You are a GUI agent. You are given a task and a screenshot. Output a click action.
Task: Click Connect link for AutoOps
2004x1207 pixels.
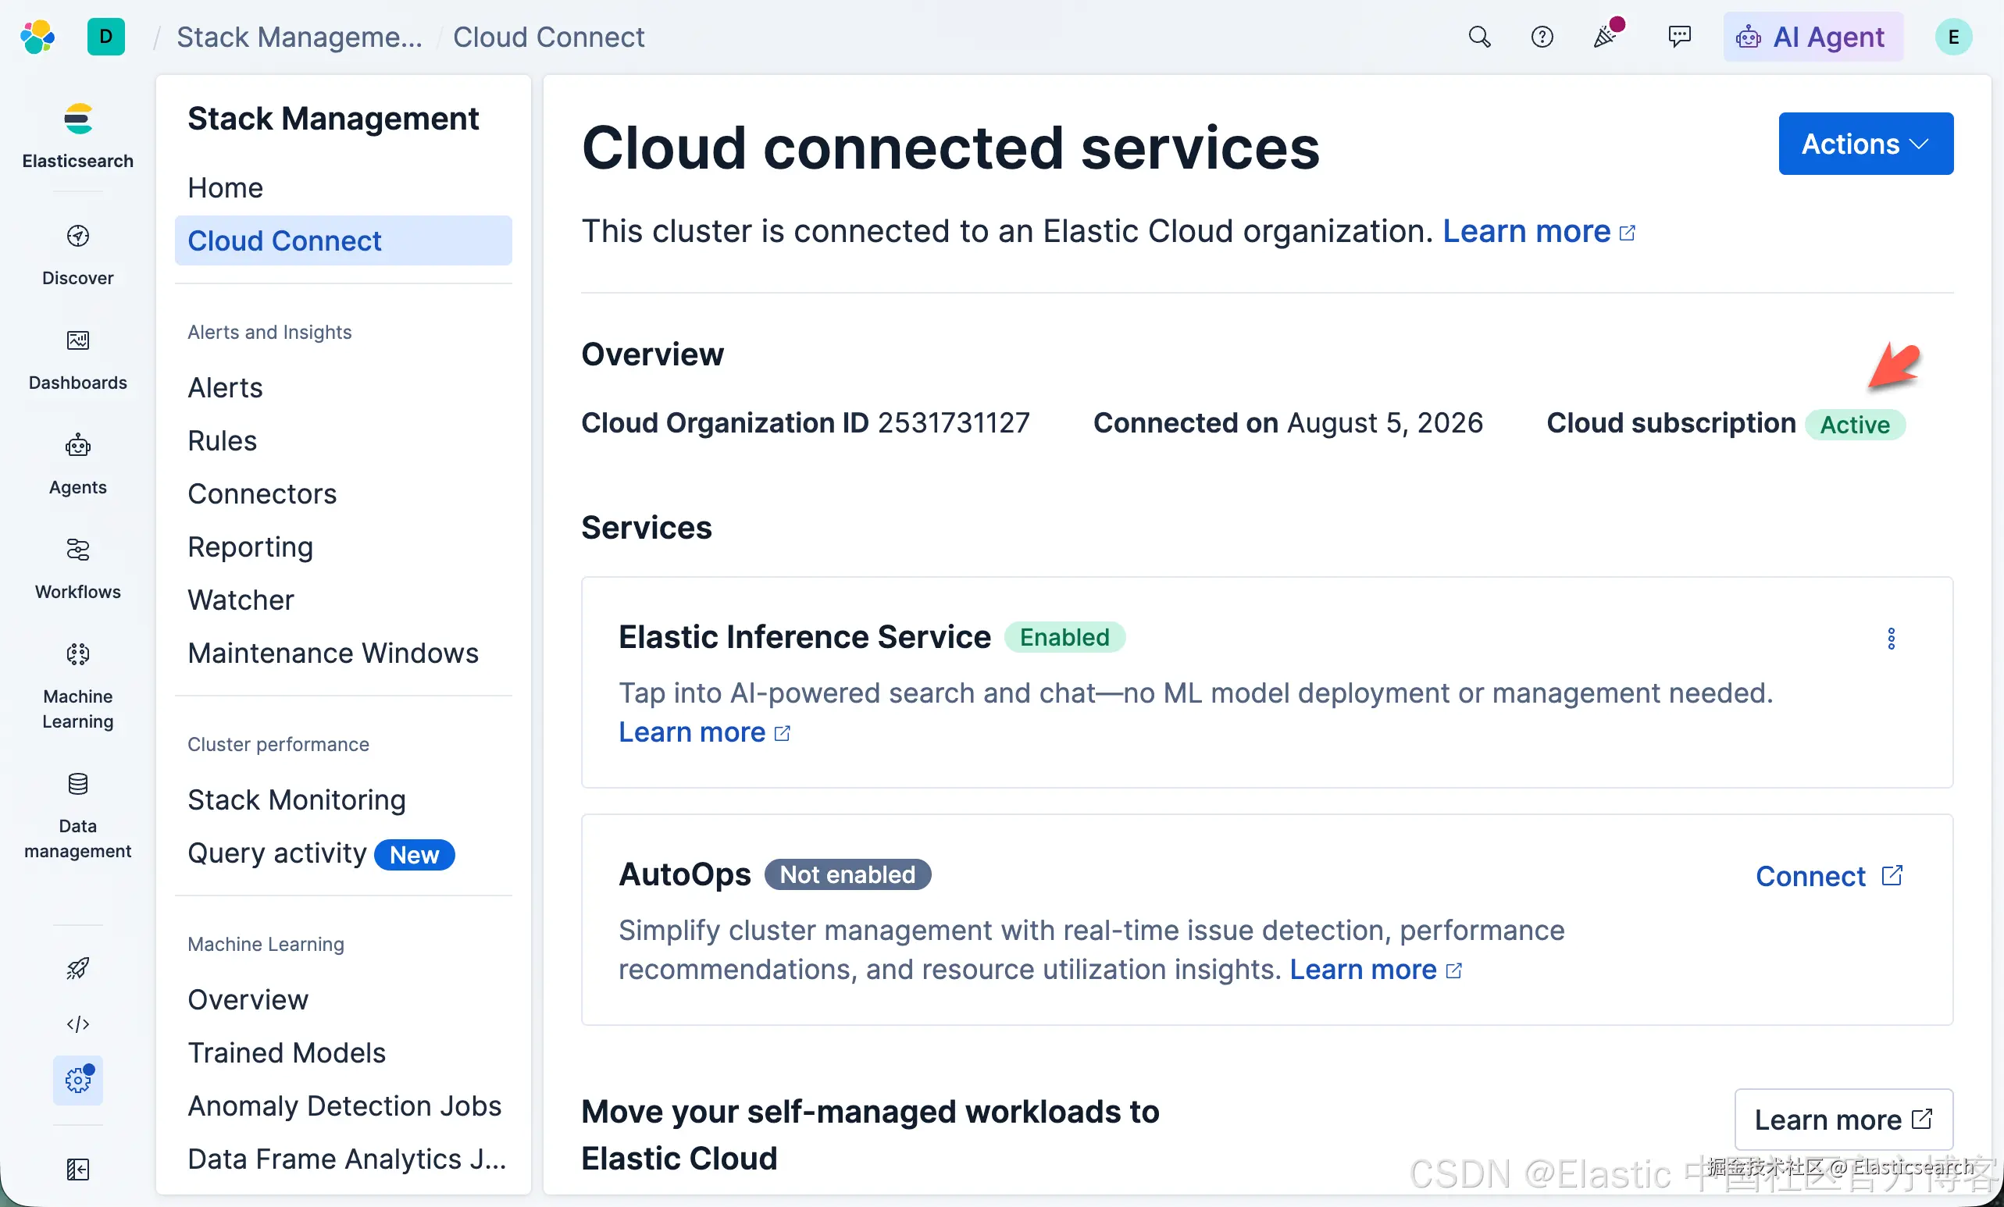pos(1829,876)
